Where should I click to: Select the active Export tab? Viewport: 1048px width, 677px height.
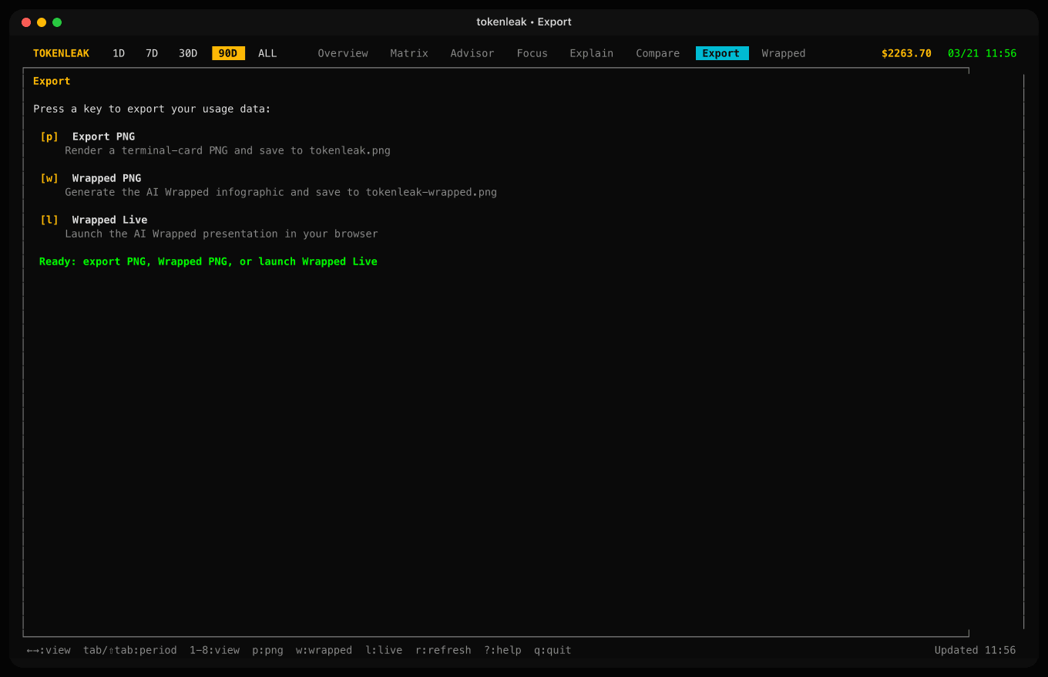pos(722,53)
